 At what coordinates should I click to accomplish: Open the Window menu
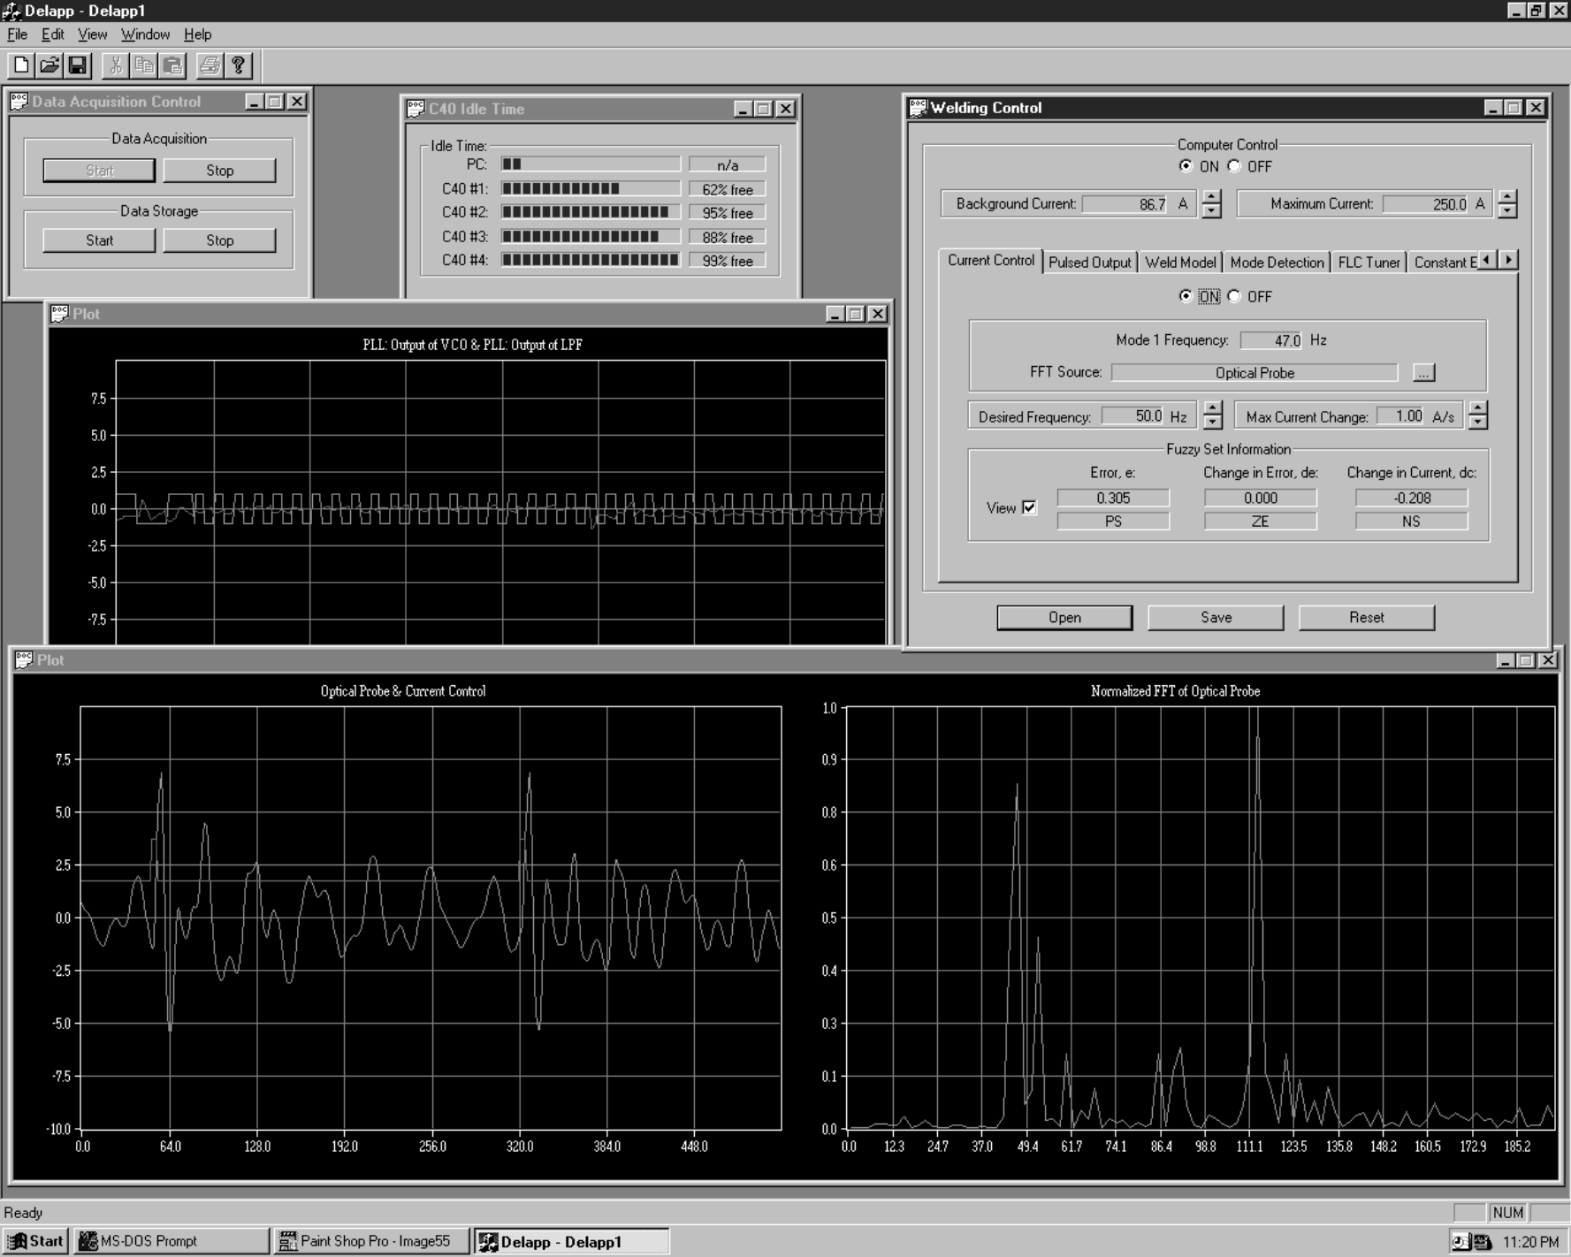[x=145, y=34]
